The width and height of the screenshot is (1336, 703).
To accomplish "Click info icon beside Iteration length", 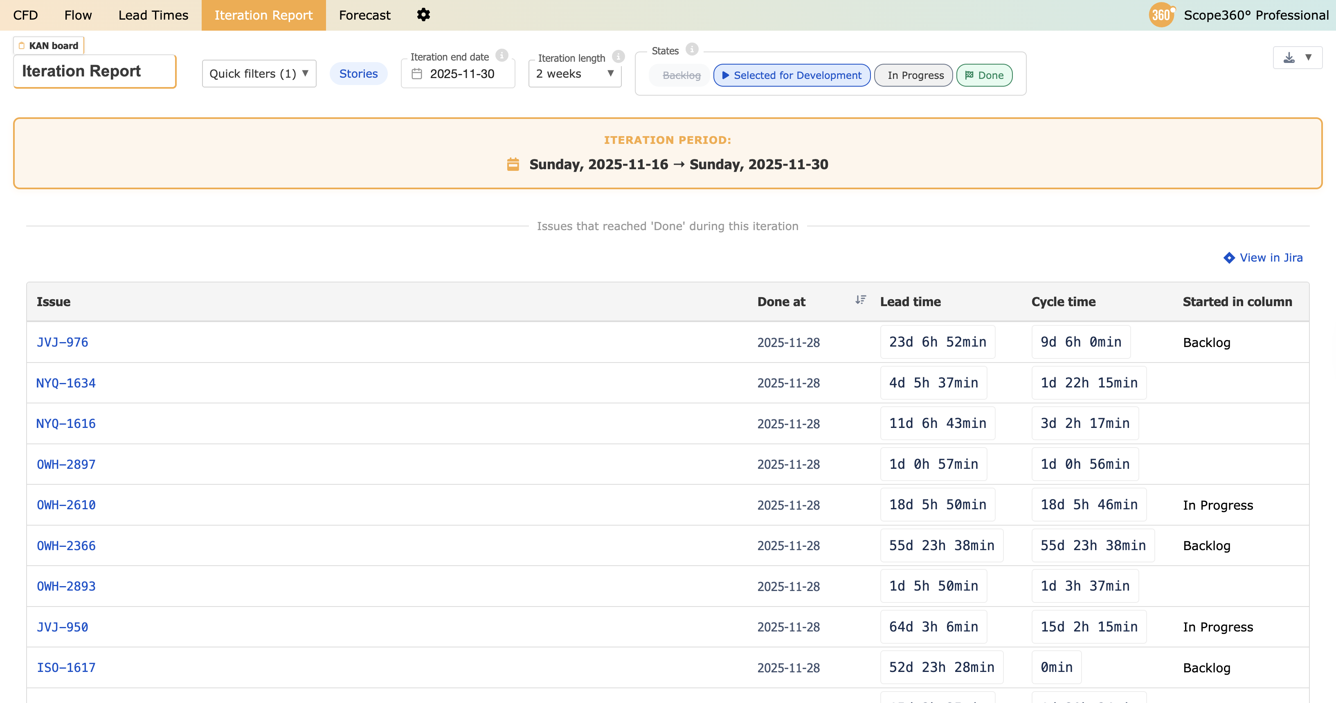I will [x=618, y=56].
